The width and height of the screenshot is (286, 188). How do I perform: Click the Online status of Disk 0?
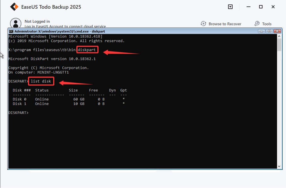click(42, 99)
